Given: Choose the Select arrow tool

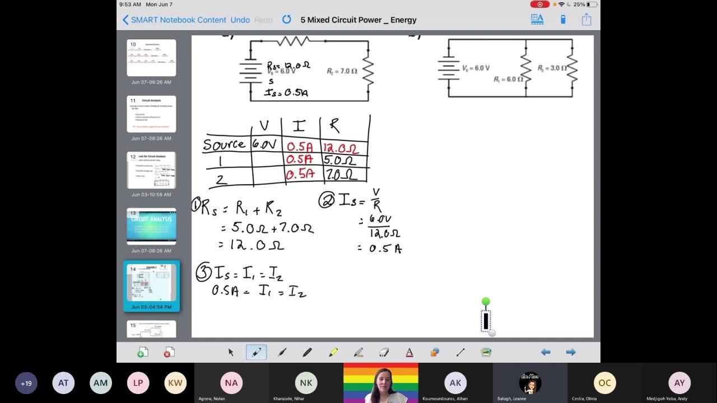Looking at the screenshot, I should tap(230, 352).
